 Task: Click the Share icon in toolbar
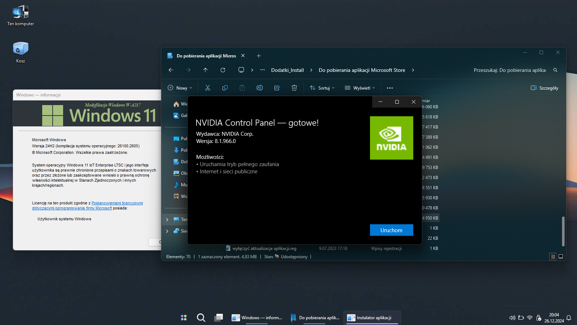[x=277, y=88]
